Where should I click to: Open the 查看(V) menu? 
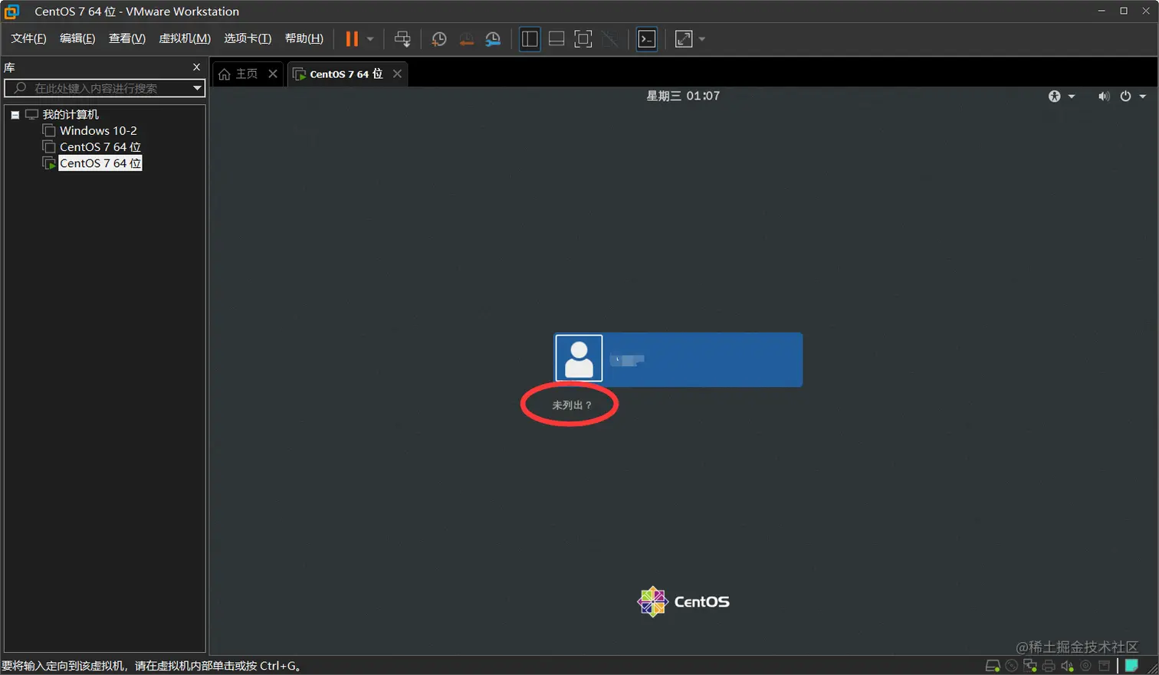[x=127, y=38]
